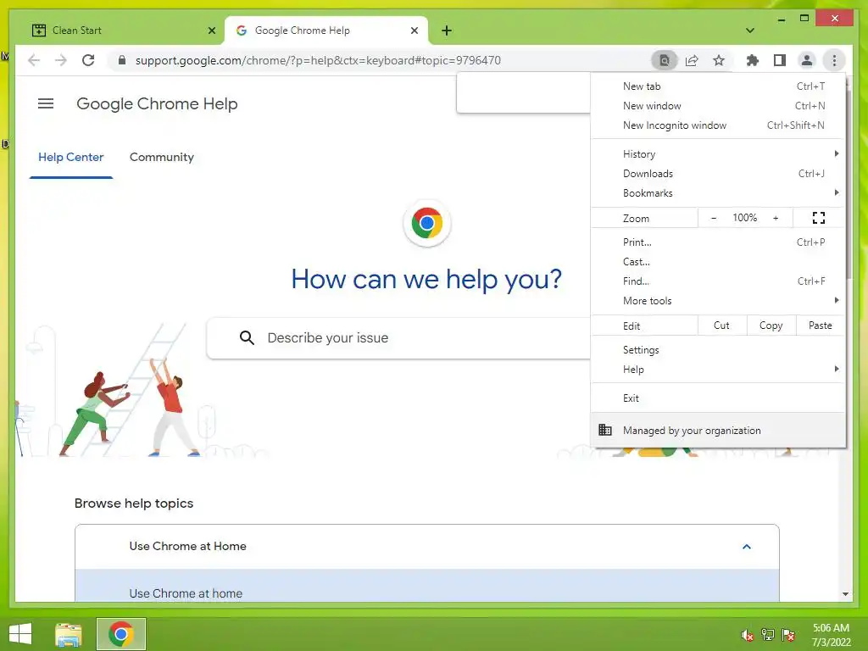Viewport: 868px width, 651px height.
Task: Open Settings from menu
Action: coord(718,350)
